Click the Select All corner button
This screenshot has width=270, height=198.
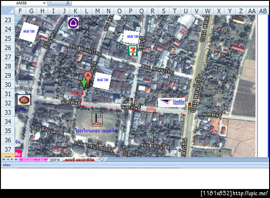[x=8, y=11]
